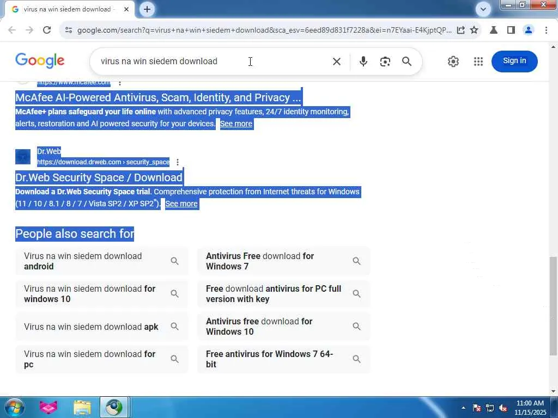Open the Google apps grid
The height and width of the screenshot is (418, 558).
tap(478, 62)
